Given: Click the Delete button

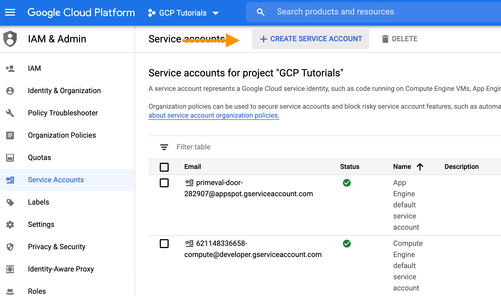Looking at the screenshot, I should (400, 39).
